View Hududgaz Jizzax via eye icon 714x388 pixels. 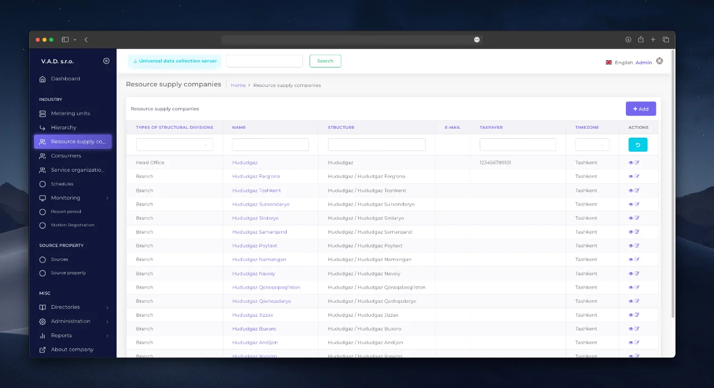(x=631, y=315)
